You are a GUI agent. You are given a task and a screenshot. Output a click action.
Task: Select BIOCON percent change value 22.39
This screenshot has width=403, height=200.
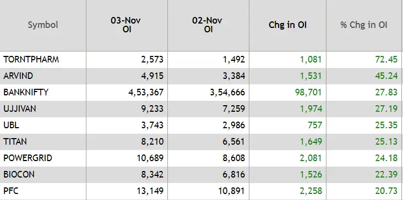386,174
